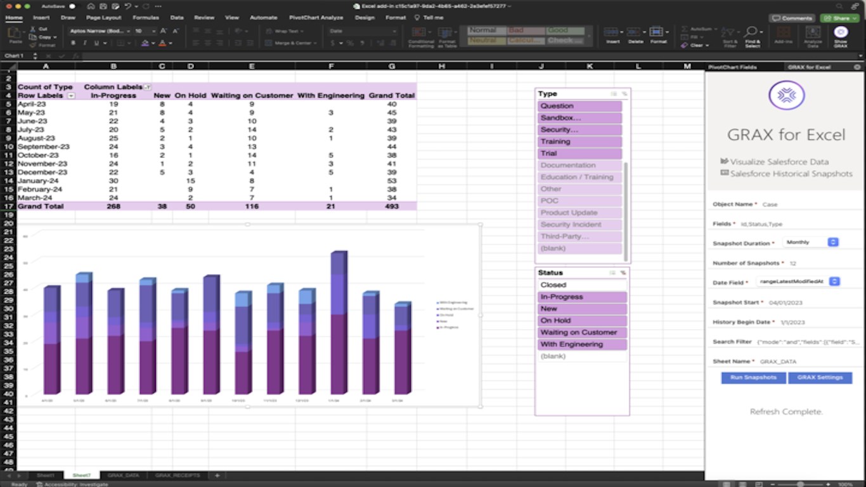Screen dimensions: 866x487
Task: Add a new sheet with plus button
Action: point(217,475)
